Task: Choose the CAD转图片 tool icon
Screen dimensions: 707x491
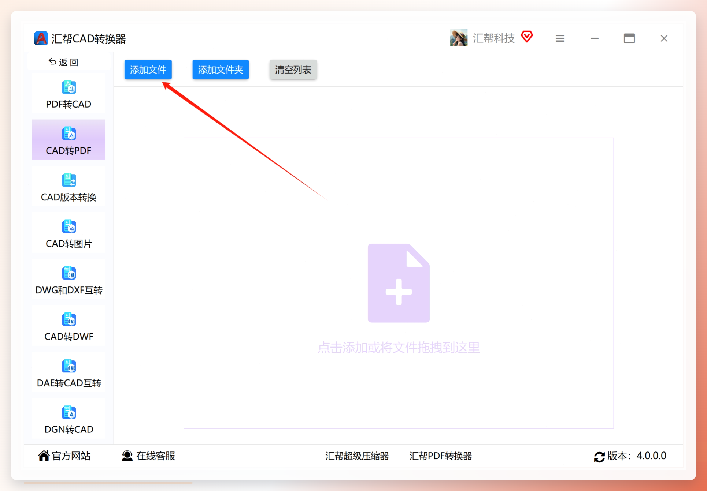Action: 69,226
